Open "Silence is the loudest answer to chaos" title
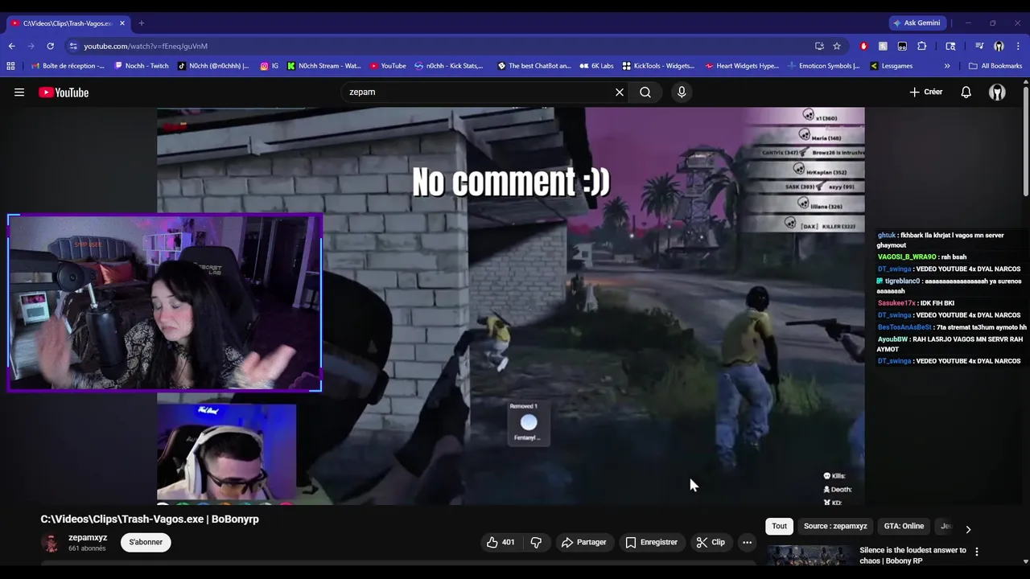The height and width of the screenshot is (579, 1030). coord(913,555)
